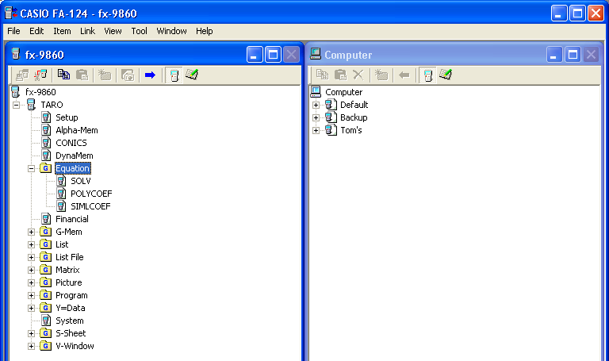The height and width of the screenshot is (361, 609).
Task: Select the System item
Action: click(x=70, y=321)
